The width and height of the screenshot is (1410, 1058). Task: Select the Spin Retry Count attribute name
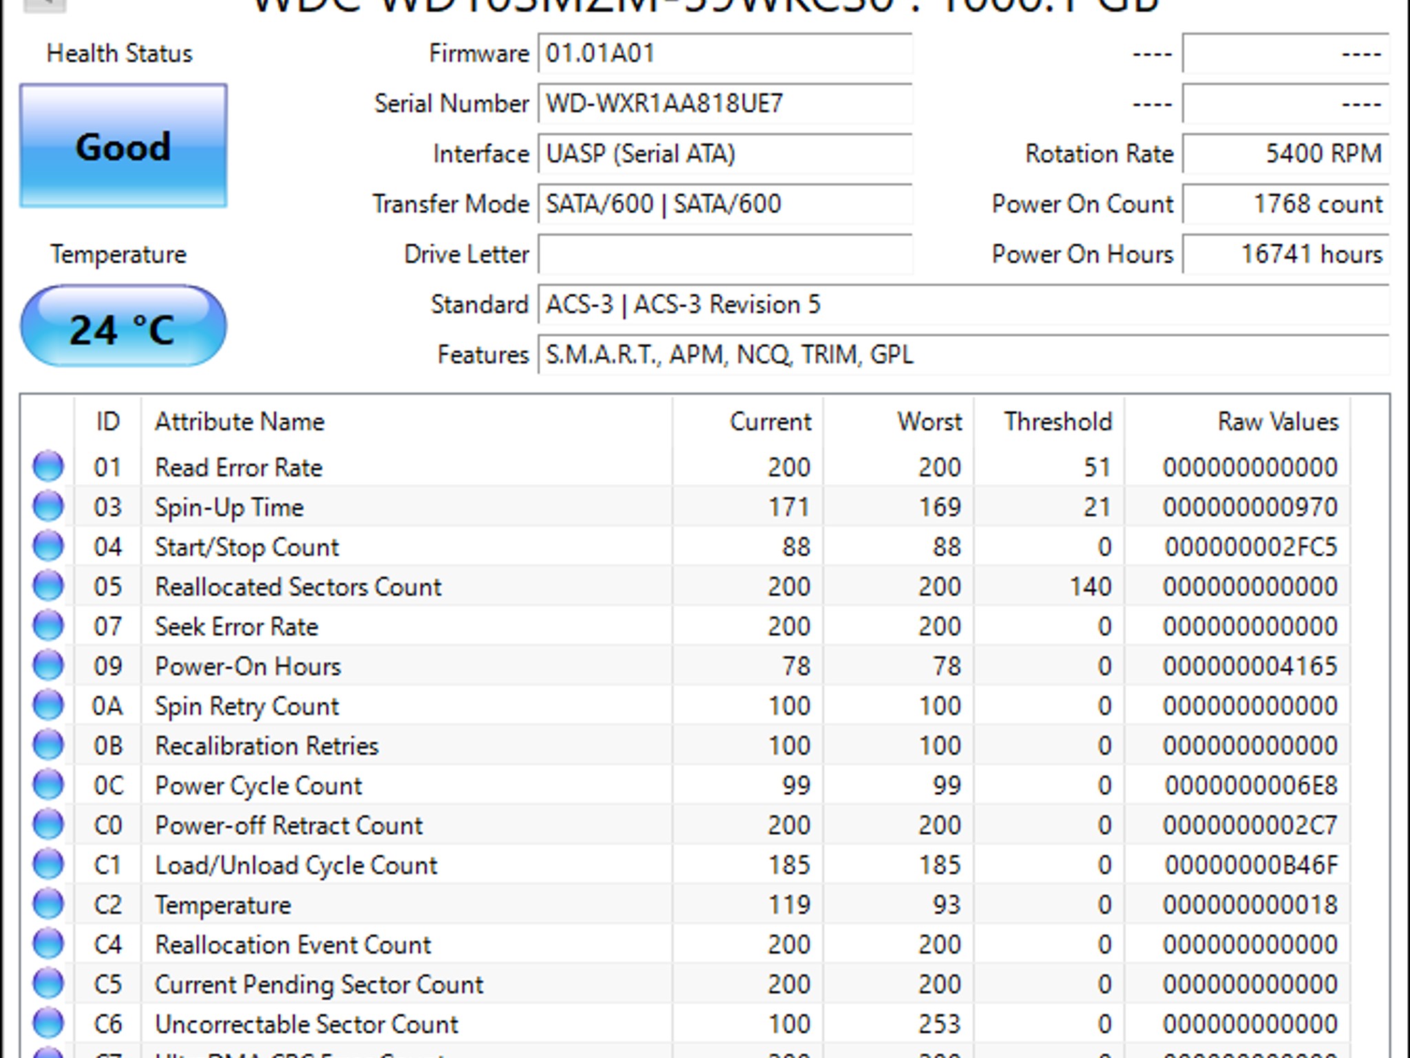247,707
